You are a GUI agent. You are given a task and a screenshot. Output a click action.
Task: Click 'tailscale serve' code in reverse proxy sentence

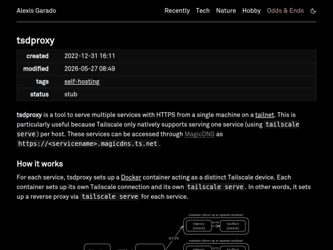tap(110, 197)
